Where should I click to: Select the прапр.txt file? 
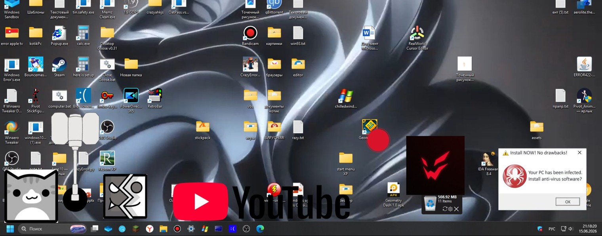pyautogui.click(x=560, y=98)
